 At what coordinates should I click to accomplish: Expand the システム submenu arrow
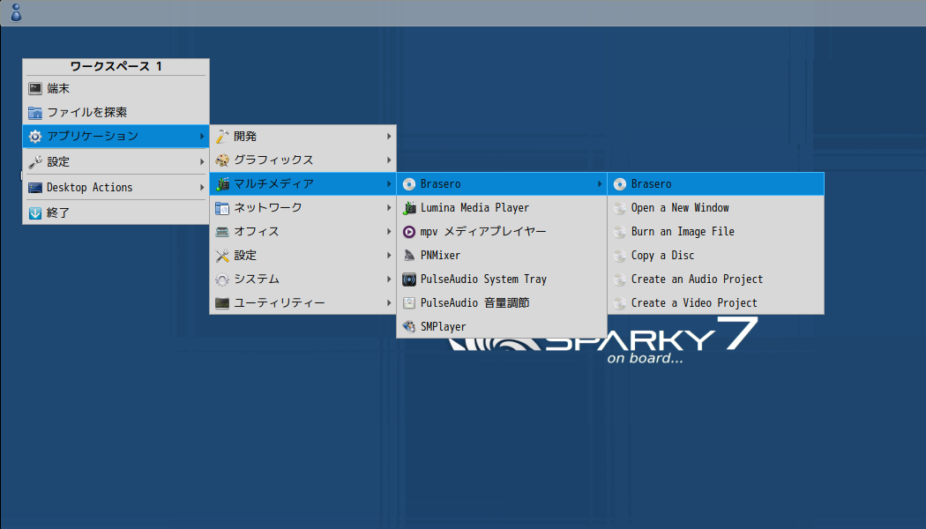click(x=389, y=279)
